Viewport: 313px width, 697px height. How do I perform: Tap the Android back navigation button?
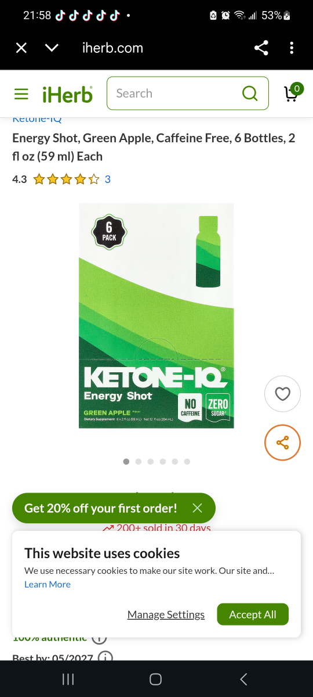pos(243,679)
